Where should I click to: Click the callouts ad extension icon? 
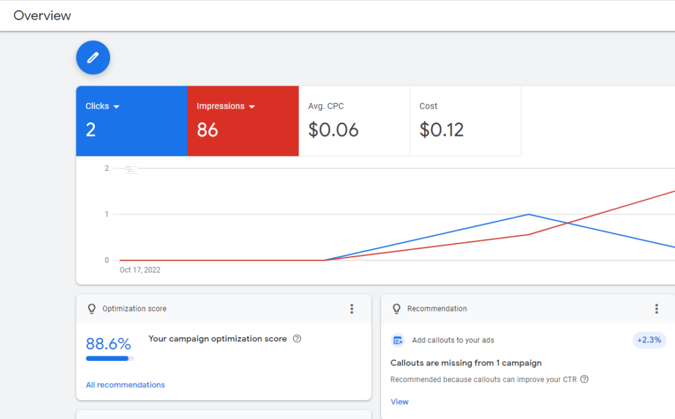(397, 340)
